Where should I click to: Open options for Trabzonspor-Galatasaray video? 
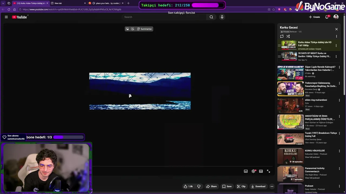(340, 83)
